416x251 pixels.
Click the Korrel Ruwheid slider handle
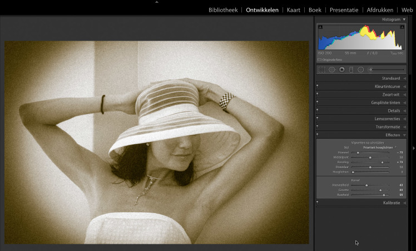pyautogui.click(x=384, y=195)
